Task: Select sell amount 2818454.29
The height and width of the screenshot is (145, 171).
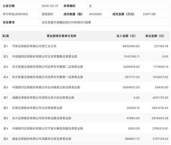Action: click(x=160, y=118)
